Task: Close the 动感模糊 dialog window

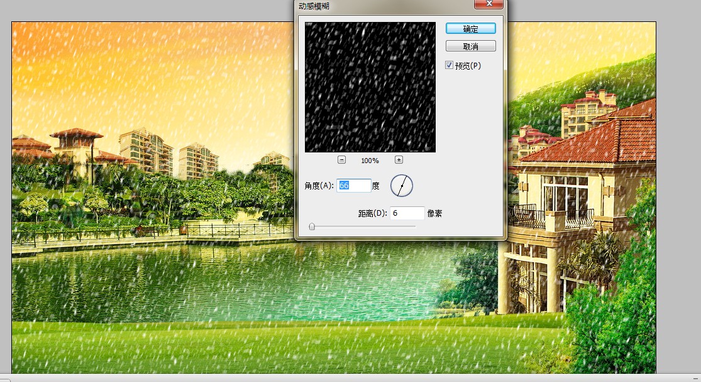Action: coord(489,5)
